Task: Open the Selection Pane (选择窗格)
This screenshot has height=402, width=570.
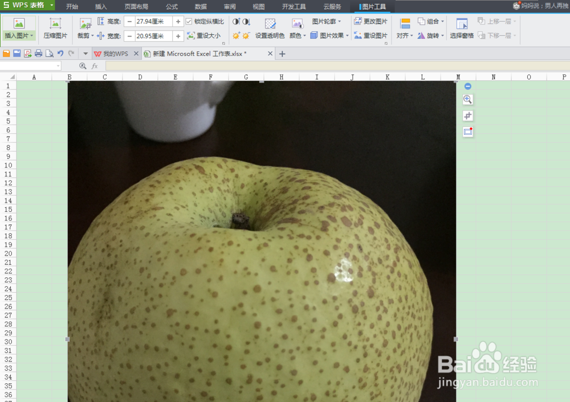Action: click(462, 28)
